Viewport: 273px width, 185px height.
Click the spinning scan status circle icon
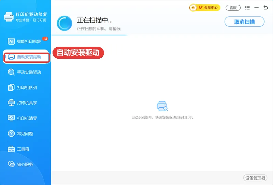point(64,23)
